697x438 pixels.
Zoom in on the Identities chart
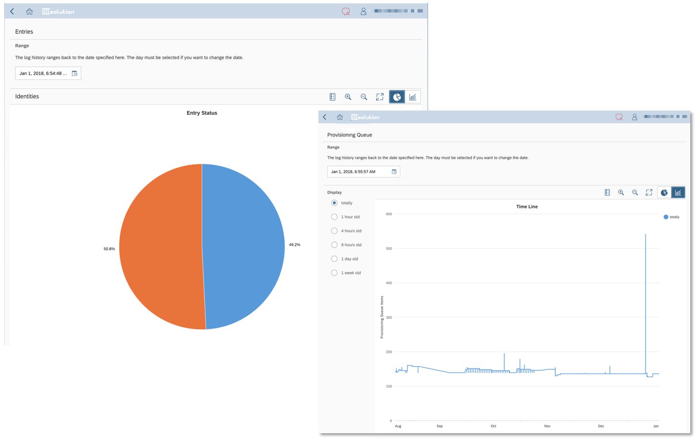pyautogui.click(x=348, y=97)
